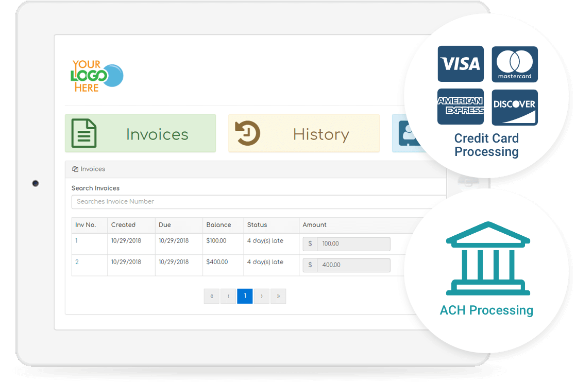Image resolution: width=576 pixels, height=383 pixels.
Task: Click the ACH Processing label
Action: [487, 310]
